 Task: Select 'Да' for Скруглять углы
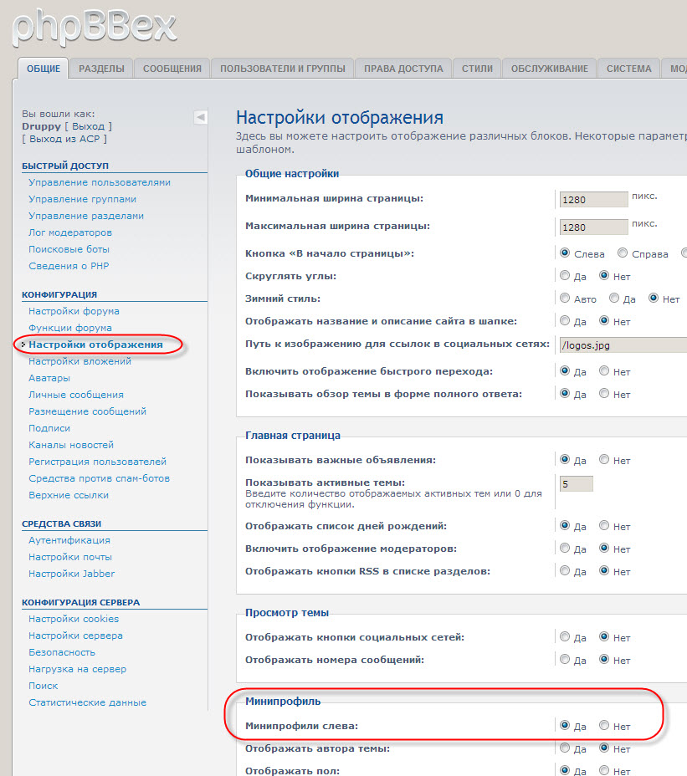click(565, 275)
